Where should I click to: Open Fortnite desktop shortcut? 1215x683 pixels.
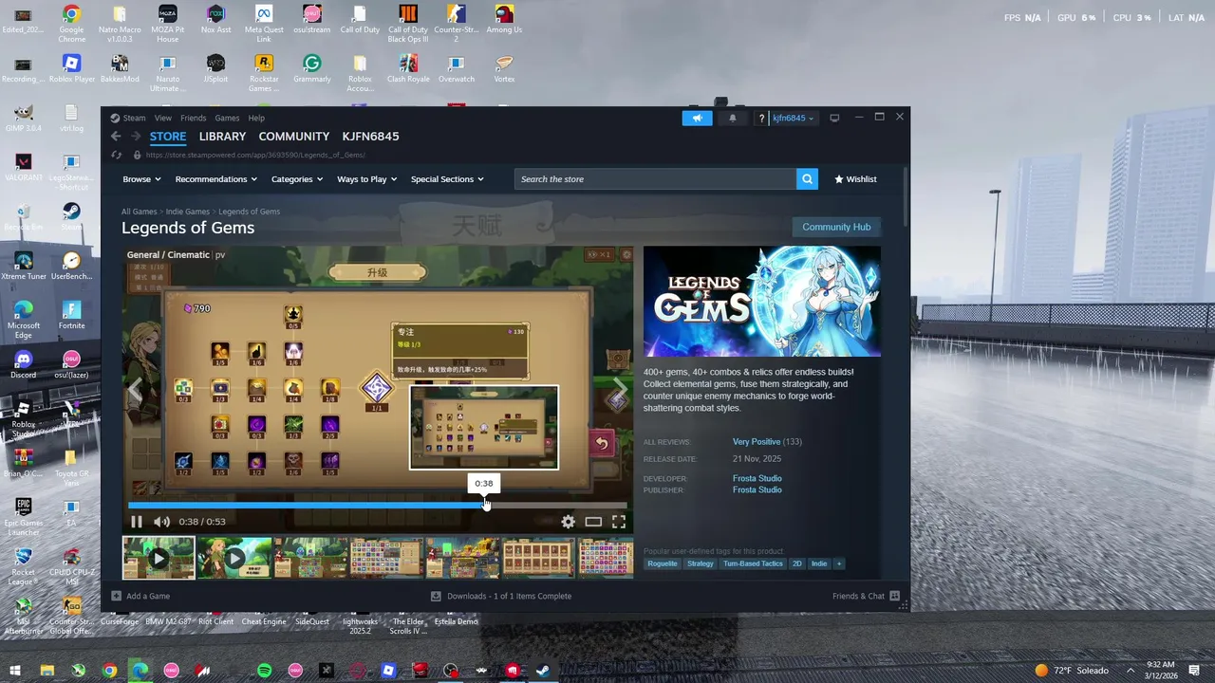[x=71, y=315]
